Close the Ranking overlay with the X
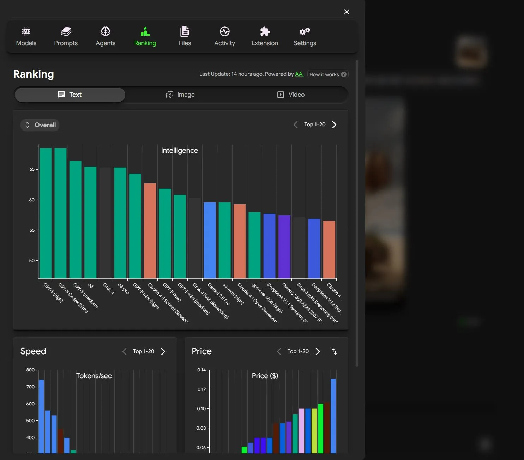This screenshot has width=524, height=460. pos(346,12)
